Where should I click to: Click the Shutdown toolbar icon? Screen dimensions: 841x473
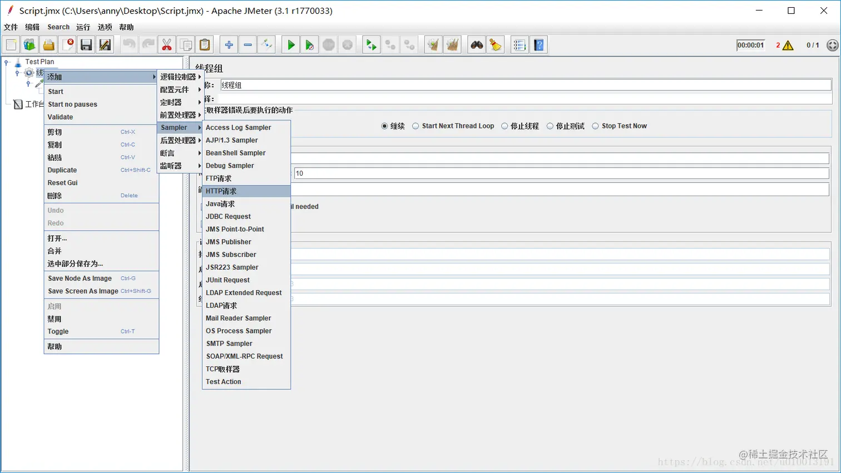click(348, 45)
